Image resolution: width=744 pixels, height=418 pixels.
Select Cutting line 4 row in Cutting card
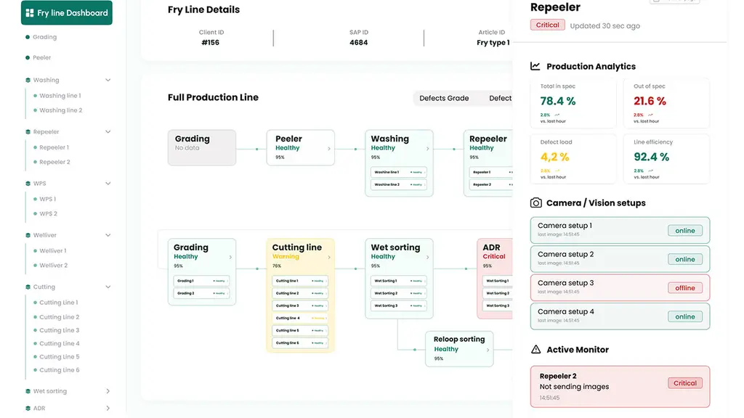[x=300, y=318]
